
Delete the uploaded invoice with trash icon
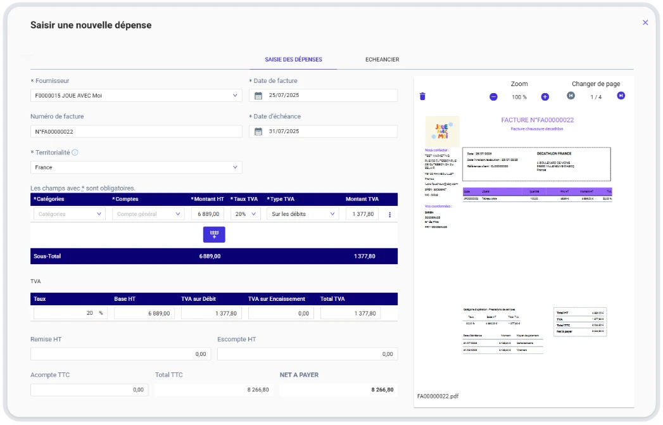(422, 96)
